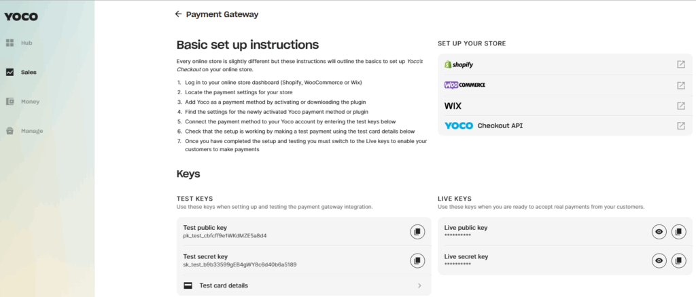Image resolution: width=696 pixels, height=297 pixels.
Task: Copy the test secret key
Action: (417, 260)
